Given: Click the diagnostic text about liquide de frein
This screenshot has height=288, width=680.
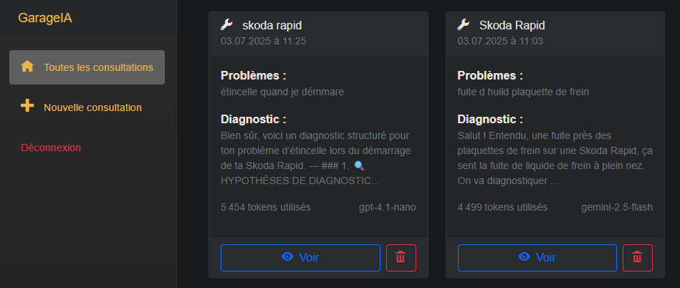Looking at the screenshot, I should coord(555,158).
